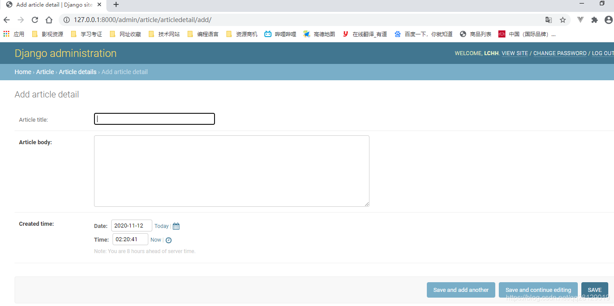Click the SAVE button
Screen dimensions: 614x306
pos(595,290)
